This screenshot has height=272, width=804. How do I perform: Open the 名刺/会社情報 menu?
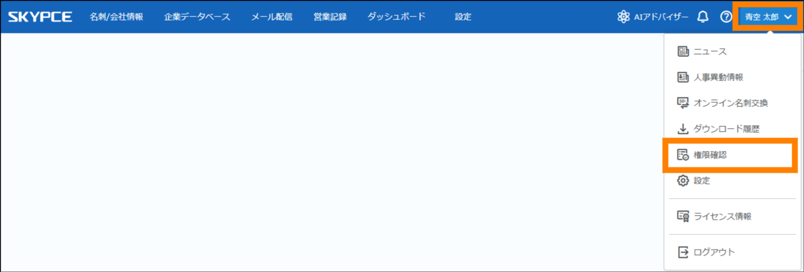(116, 16)
